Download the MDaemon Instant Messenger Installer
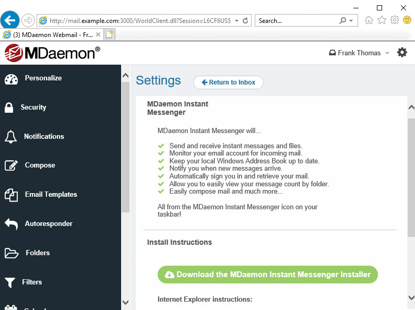 (268, 275)
